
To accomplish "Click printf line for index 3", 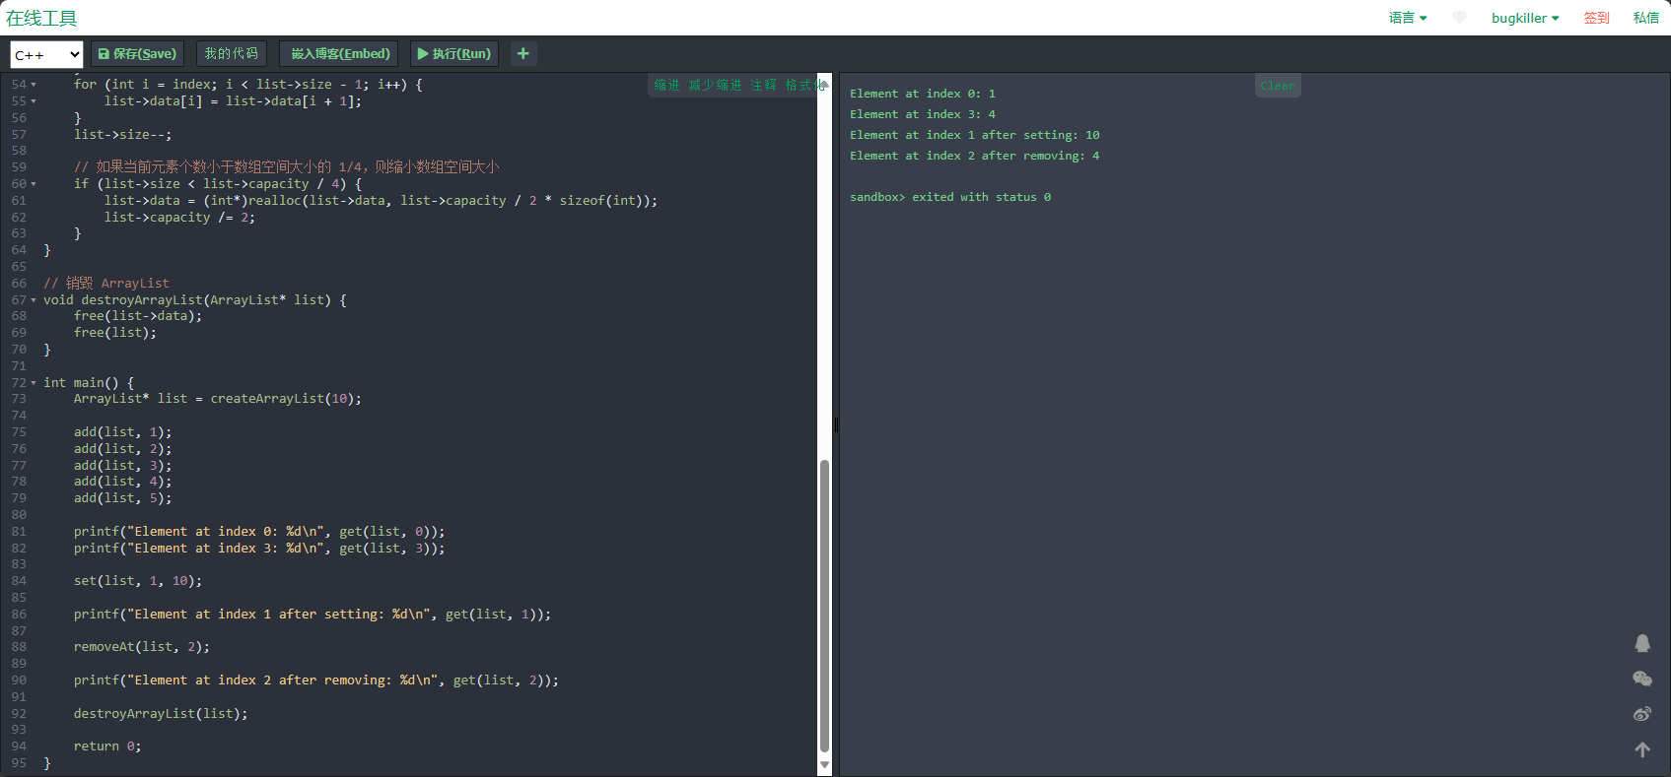I will (259, 549).
